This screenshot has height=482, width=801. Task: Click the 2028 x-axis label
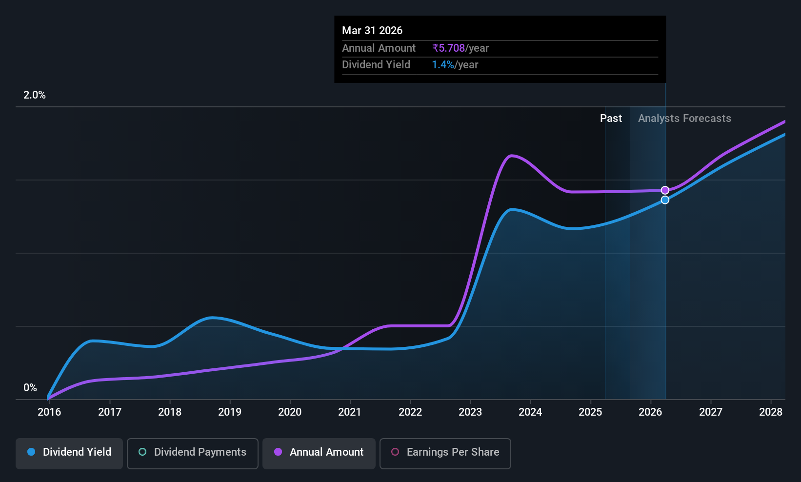tap(771, 412)
